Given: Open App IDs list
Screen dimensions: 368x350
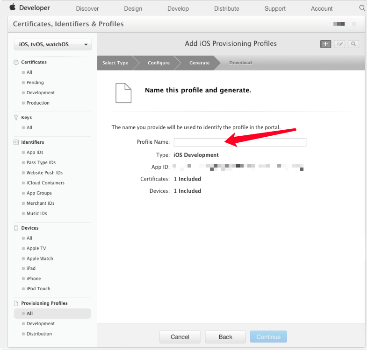Looking at the screenshot, I should pyautogui.click(x=35, y=153).
